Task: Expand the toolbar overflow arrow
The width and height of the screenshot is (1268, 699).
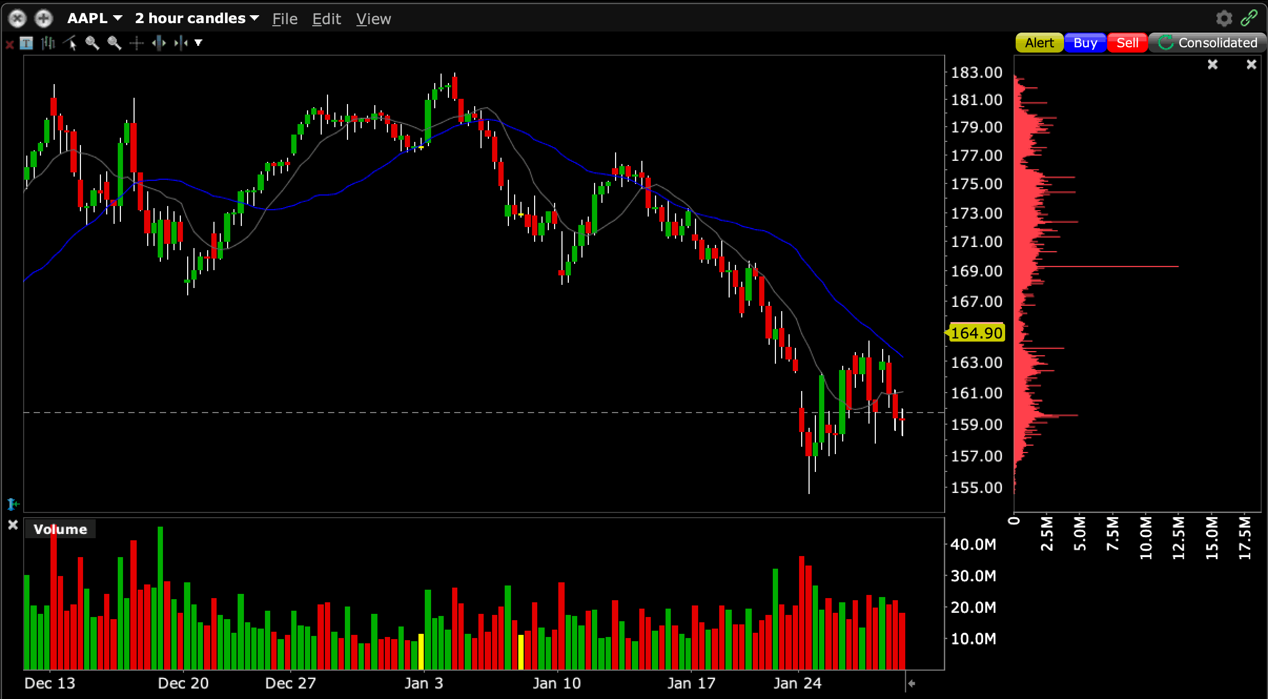Action: pos(199,43)
